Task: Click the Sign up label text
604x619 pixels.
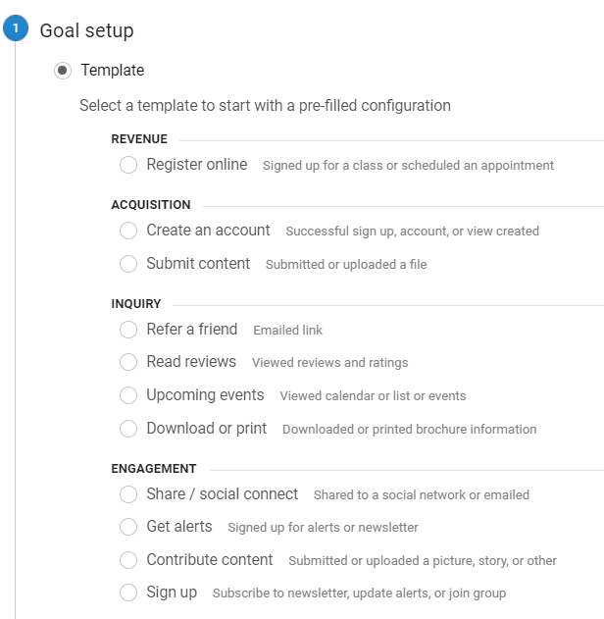Action: (172, 593)
